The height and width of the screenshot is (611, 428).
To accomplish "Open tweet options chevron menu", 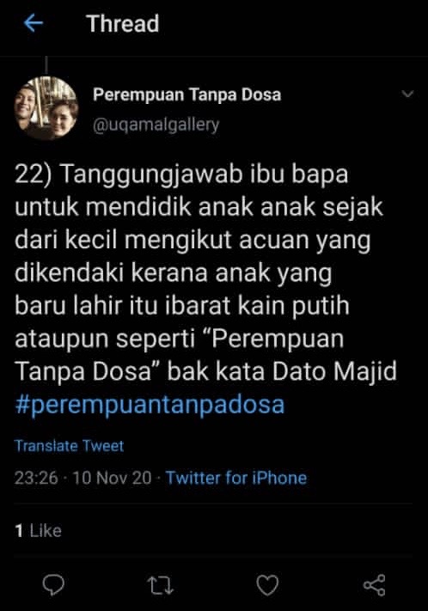I will (x=407, y=94).
